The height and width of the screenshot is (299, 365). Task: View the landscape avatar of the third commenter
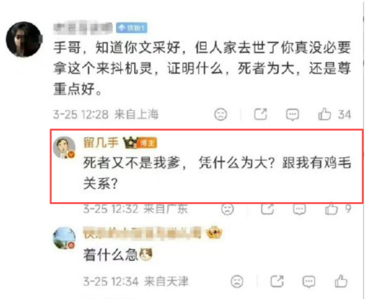click(x=64, y=238)
